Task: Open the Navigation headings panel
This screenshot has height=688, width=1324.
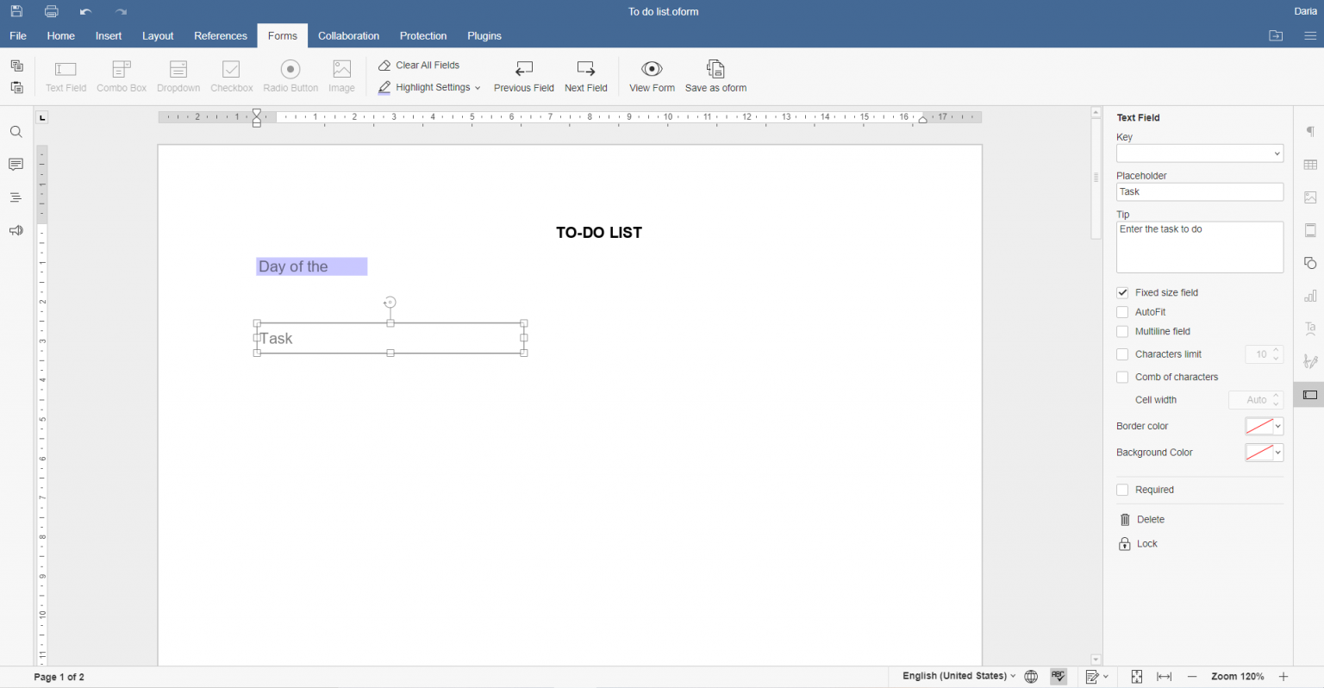Action: coord(16,197)
